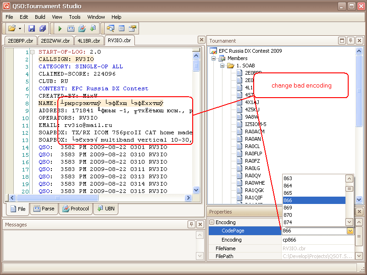Click the Open folder toolbar icon
Image resolution: width=367 pixels, height=275 pixels.
(x=11, y=28)
